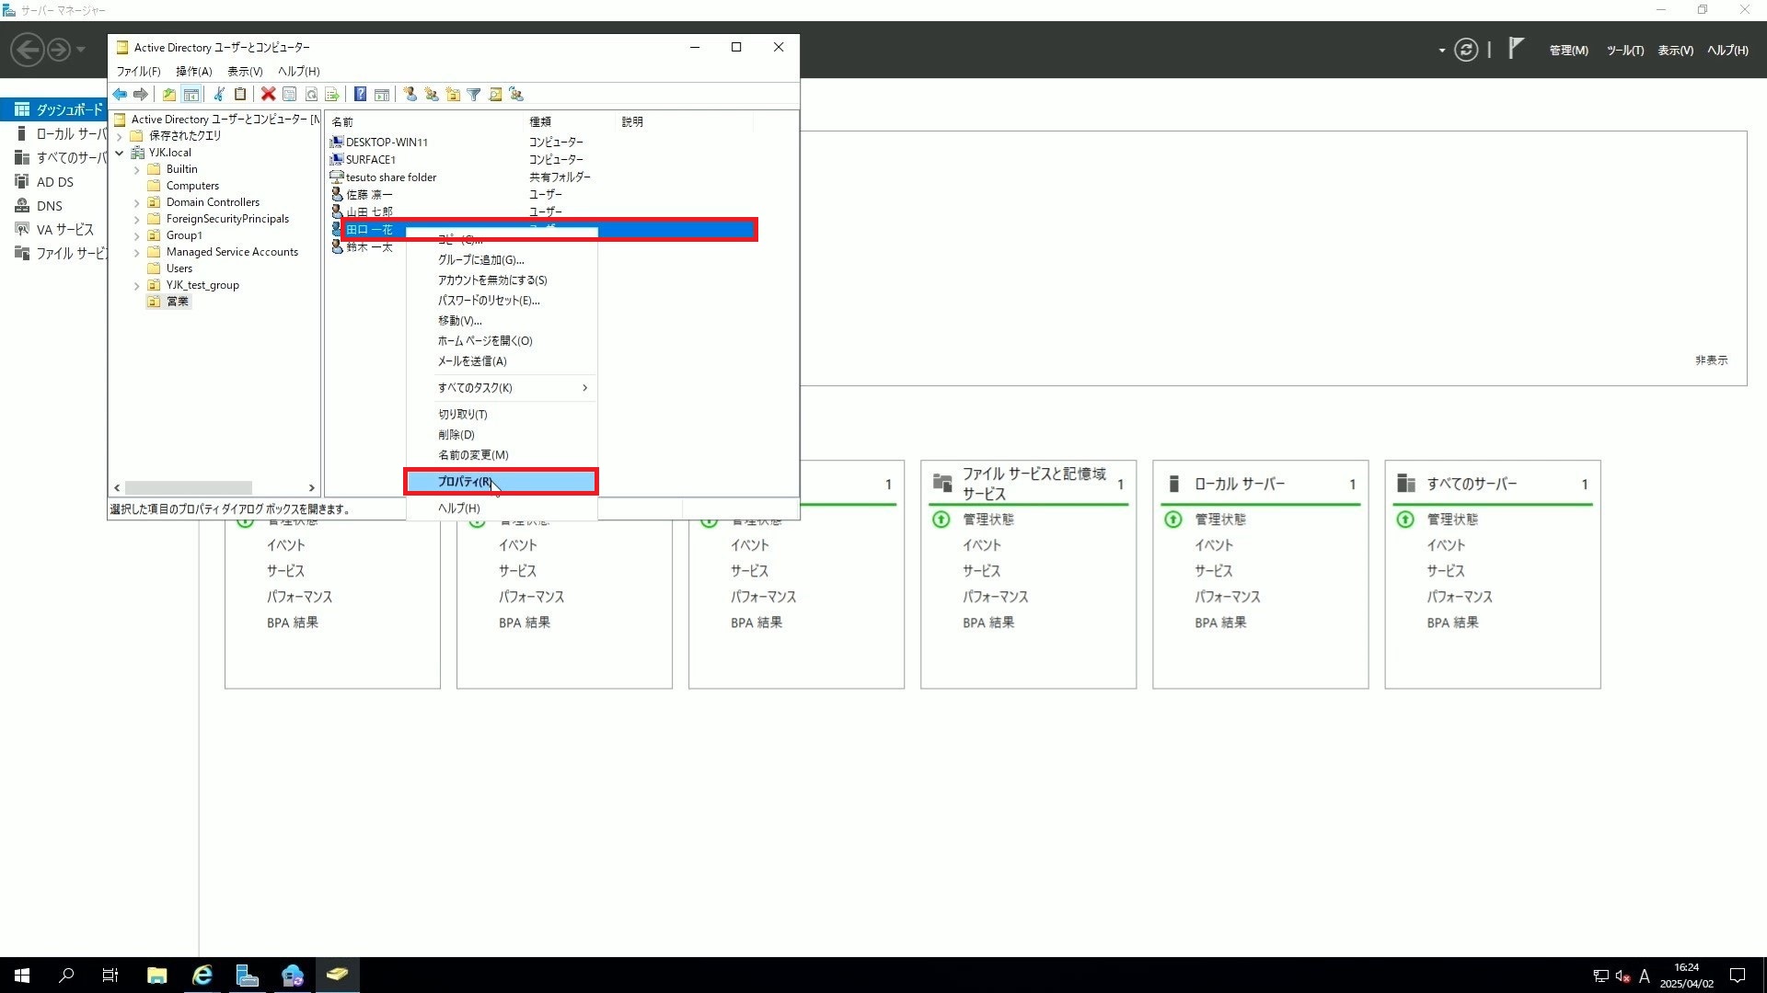Expand the YJK_test_group node
This screenshot has height=993, width=1767.
(137, 285)
